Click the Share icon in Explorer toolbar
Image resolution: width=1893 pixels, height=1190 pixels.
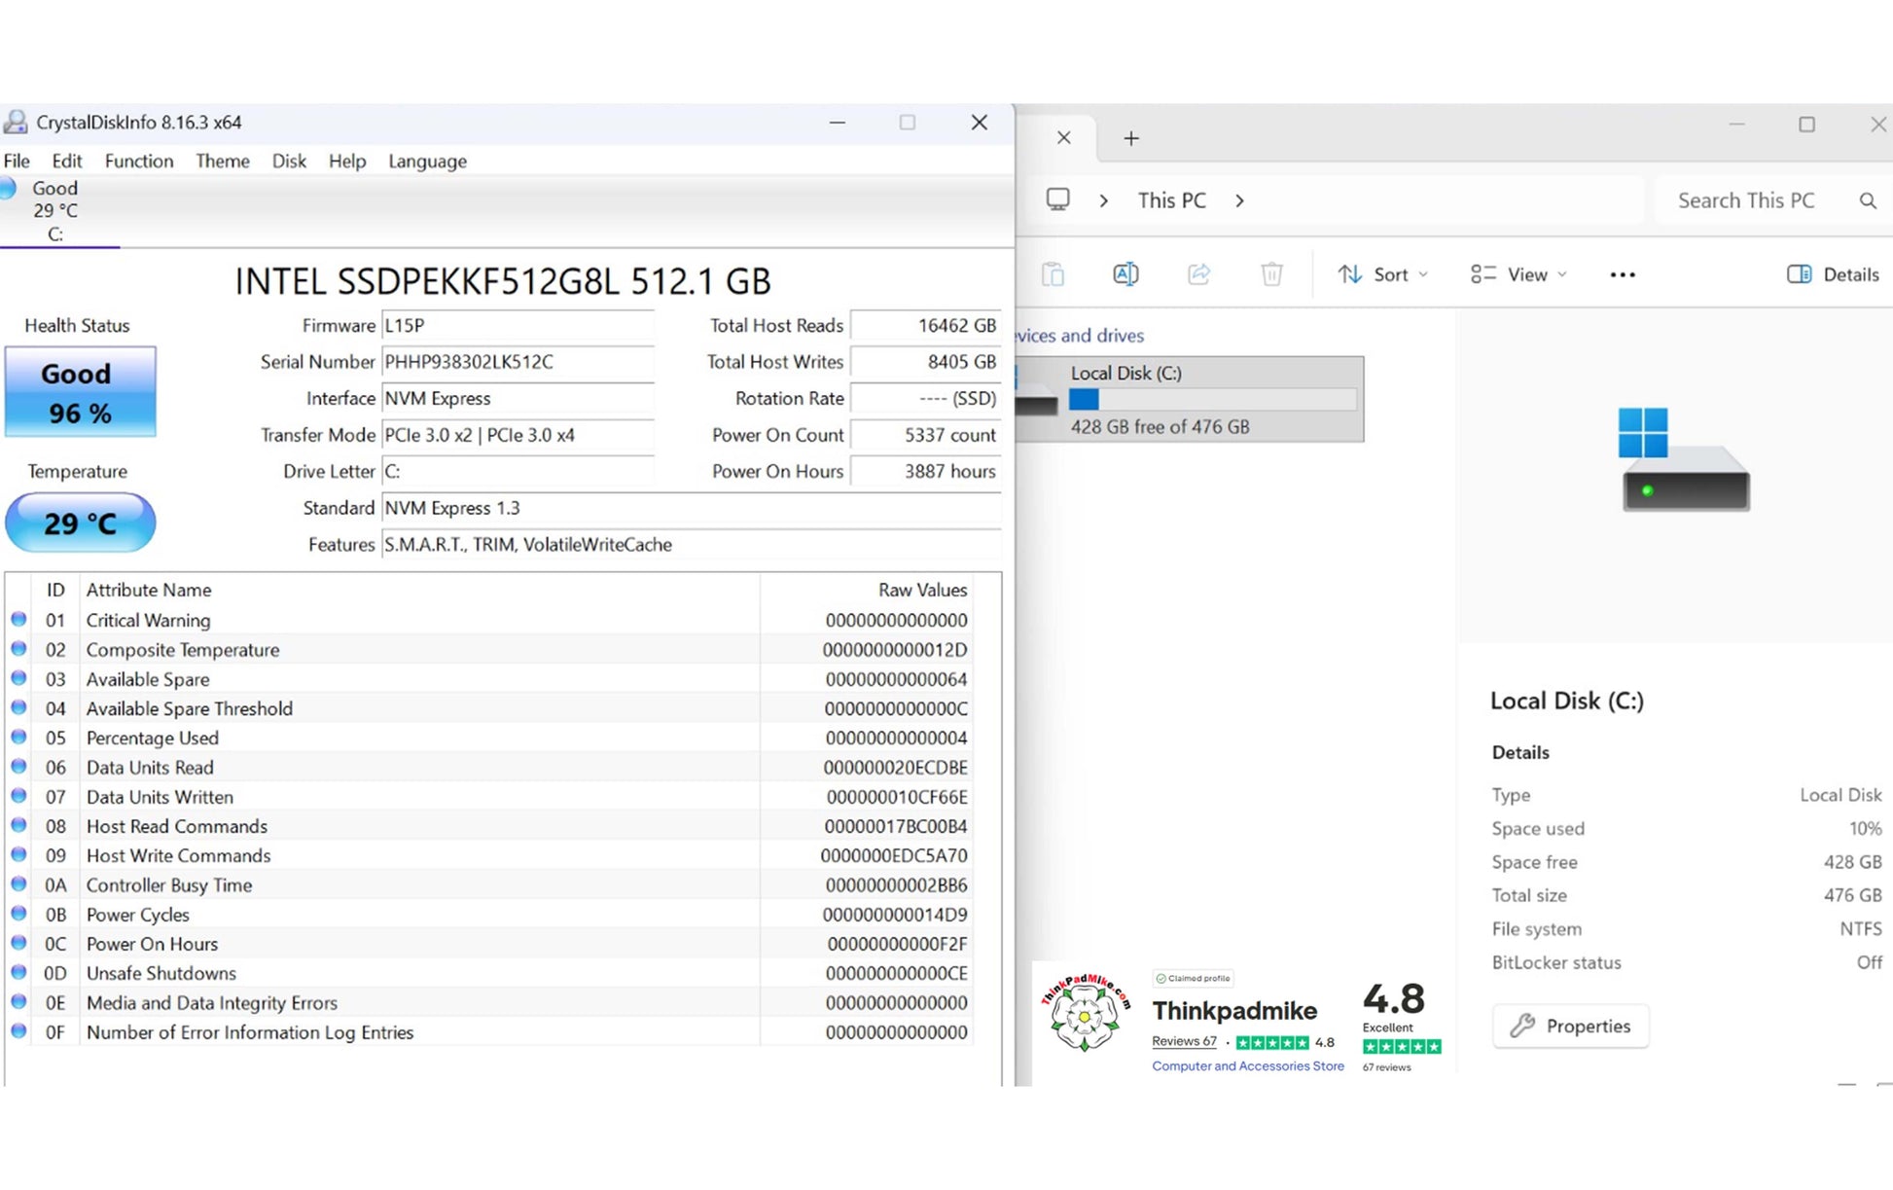pos(1198,274)
